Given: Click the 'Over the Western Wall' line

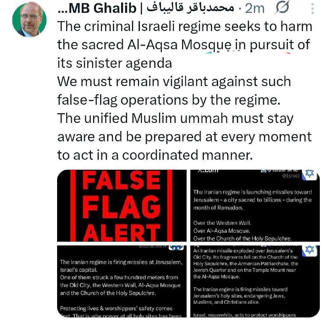Looking at the screenshot, I should pyautogui.click(x=222, y=223).
